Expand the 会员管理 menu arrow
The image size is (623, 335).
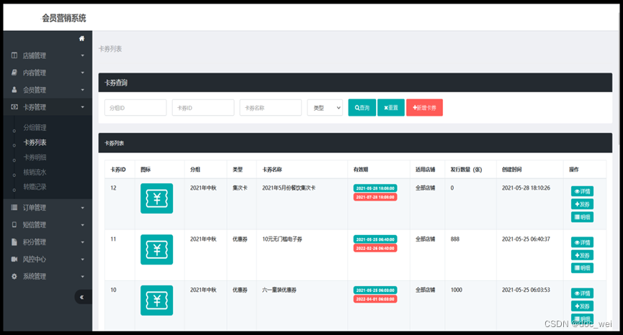pos(83,90)
